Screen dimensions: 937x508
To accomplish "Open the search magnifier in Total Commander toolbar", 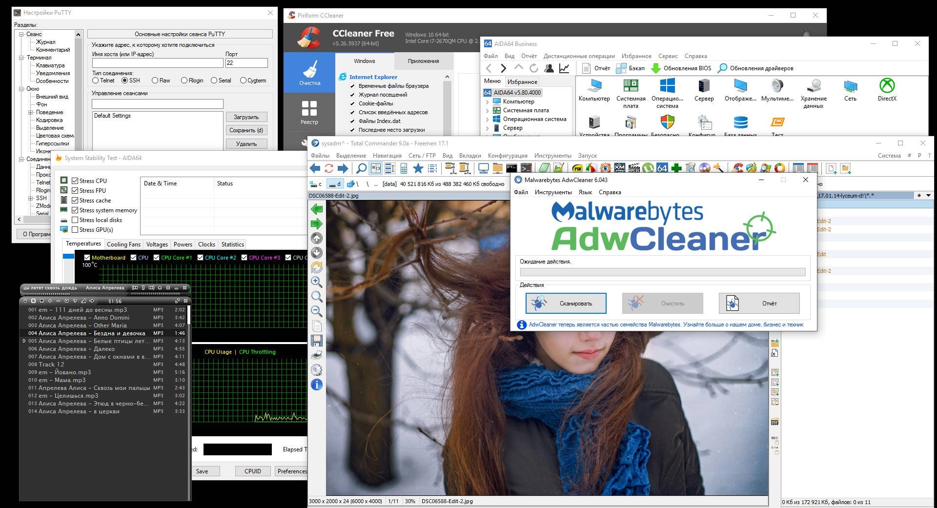I will click(362, 168).
